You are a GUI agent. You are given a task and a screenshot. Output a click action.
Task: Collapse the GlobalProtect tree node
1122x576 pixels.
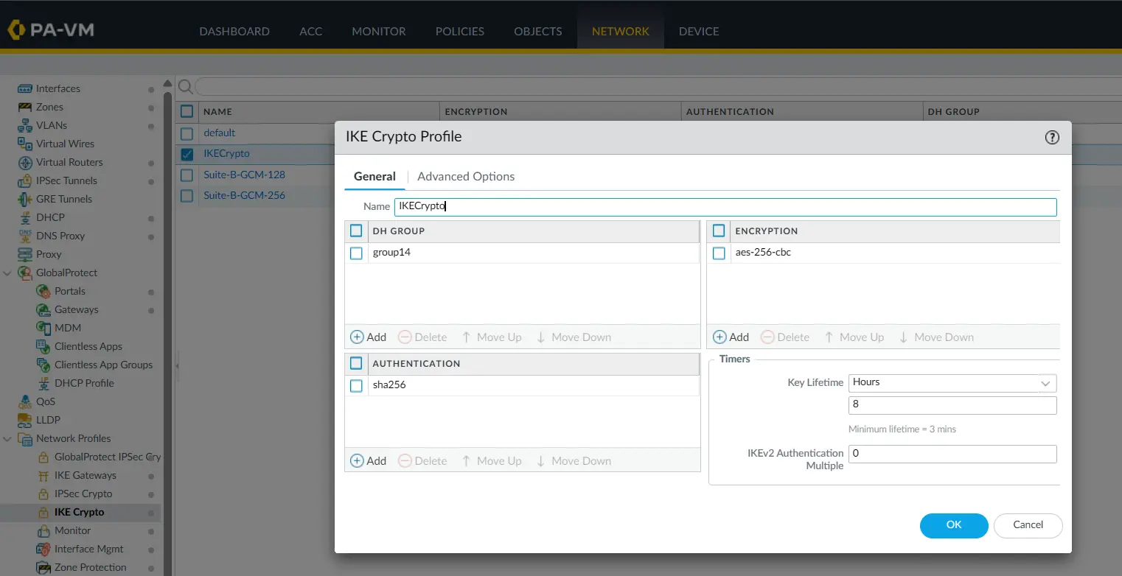pyautogui.click(x=7, y=273)
